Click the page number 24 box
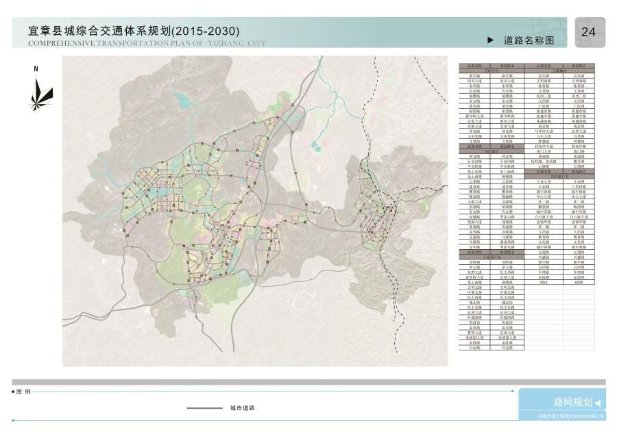This screenshot has height=436, width=617. coord(588,32)
